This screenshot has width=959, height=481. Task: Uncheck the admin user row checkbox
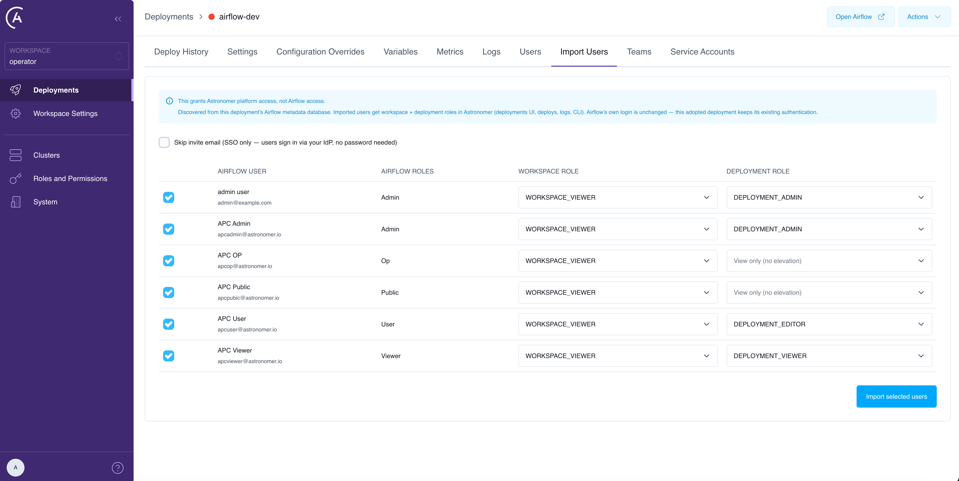[x=169, y=197]
